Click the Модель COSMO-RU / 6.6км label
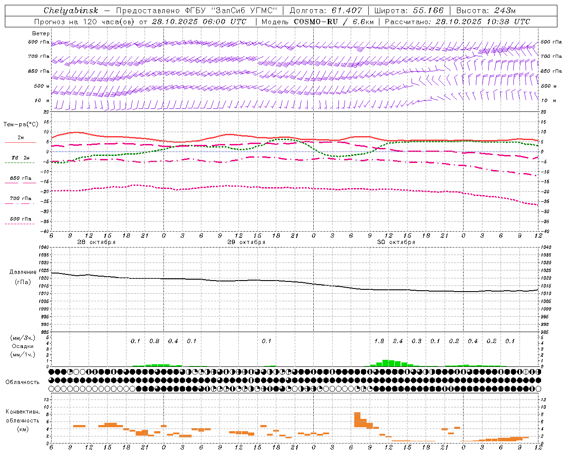The image size is (564, 451). pyautogui.click(x=318, y=22)
